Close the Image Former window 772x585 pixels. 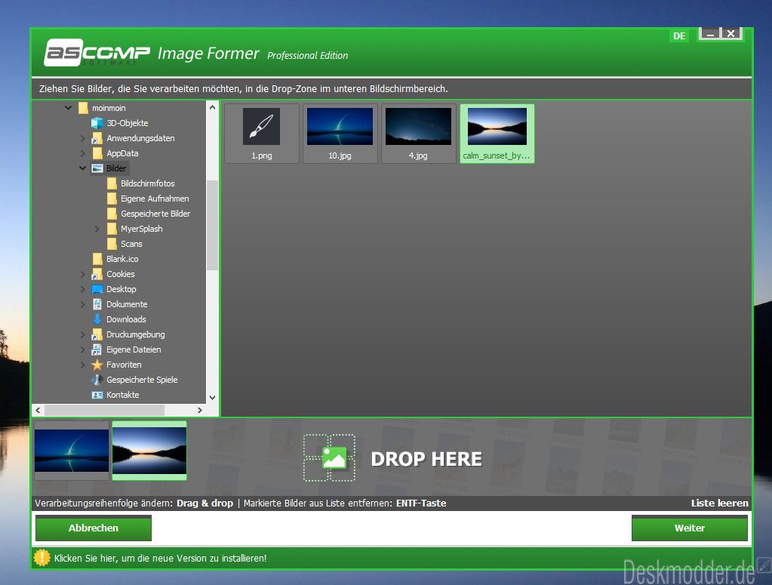click(731, 34)
